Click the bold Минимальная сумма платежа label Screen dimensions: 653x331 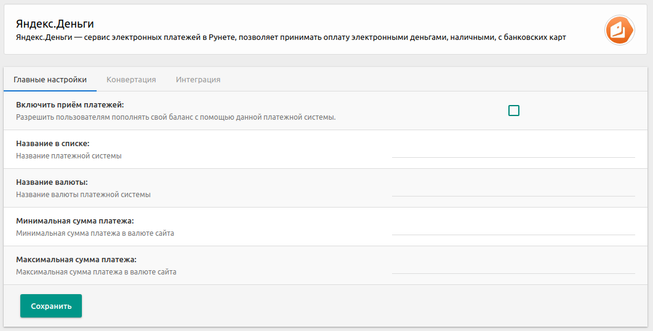coord(75,221)
